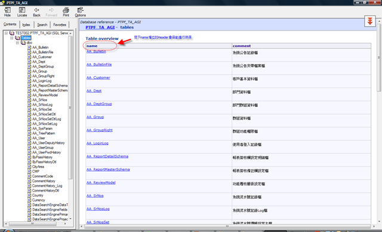
Task: Click the Currency tree item's page icon
Action: tap(29, 200)
